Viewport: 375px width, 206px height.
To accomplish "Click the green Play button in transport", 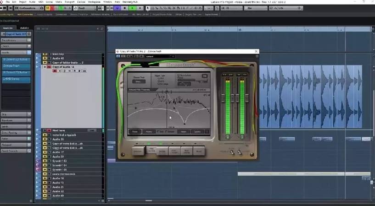I will [132, 8].
